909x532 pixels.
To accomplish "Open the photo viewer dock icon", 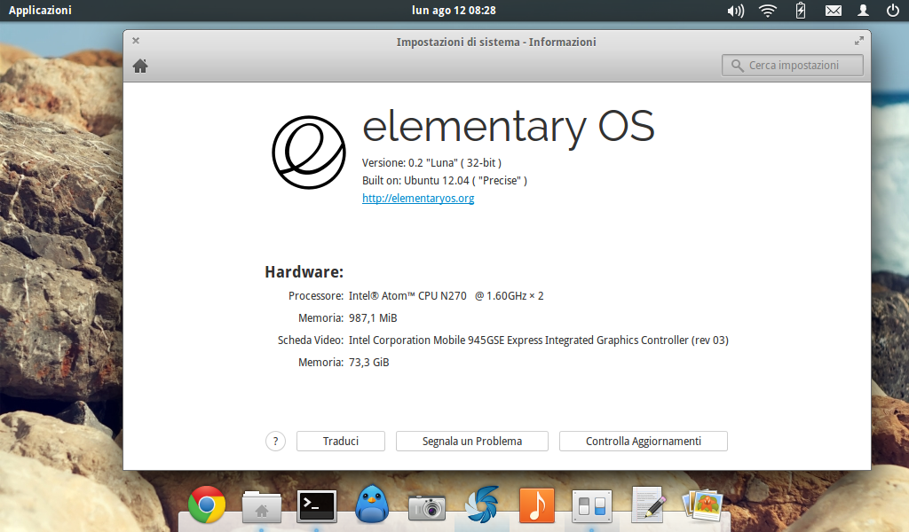I will [x=703, y=505].
